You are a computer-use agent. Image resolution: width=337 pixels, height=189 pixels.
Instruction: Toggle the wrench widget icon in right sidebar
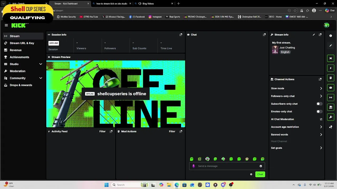331,117
